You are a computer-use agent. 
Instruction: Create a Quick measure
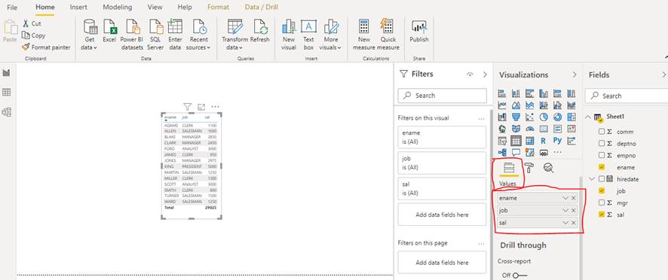pyautogui.click(x=388, y=35)
